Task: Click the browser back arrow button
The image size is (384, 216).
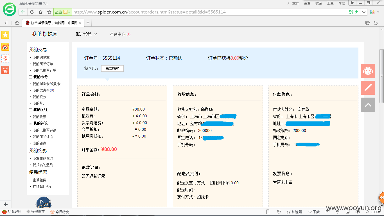Action: [23, 12]
